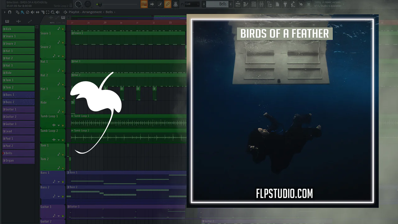398x224 pixels.
Task: Select the Lead pattern in the picker
Action: pyautogui.click(x=18, y=131)
